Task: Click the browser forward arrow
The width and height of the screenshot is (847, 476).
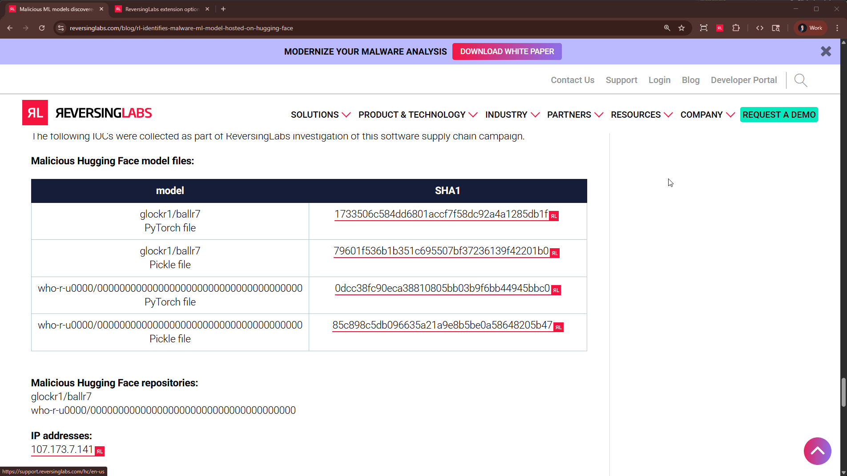Action: (x=26, y=28)
